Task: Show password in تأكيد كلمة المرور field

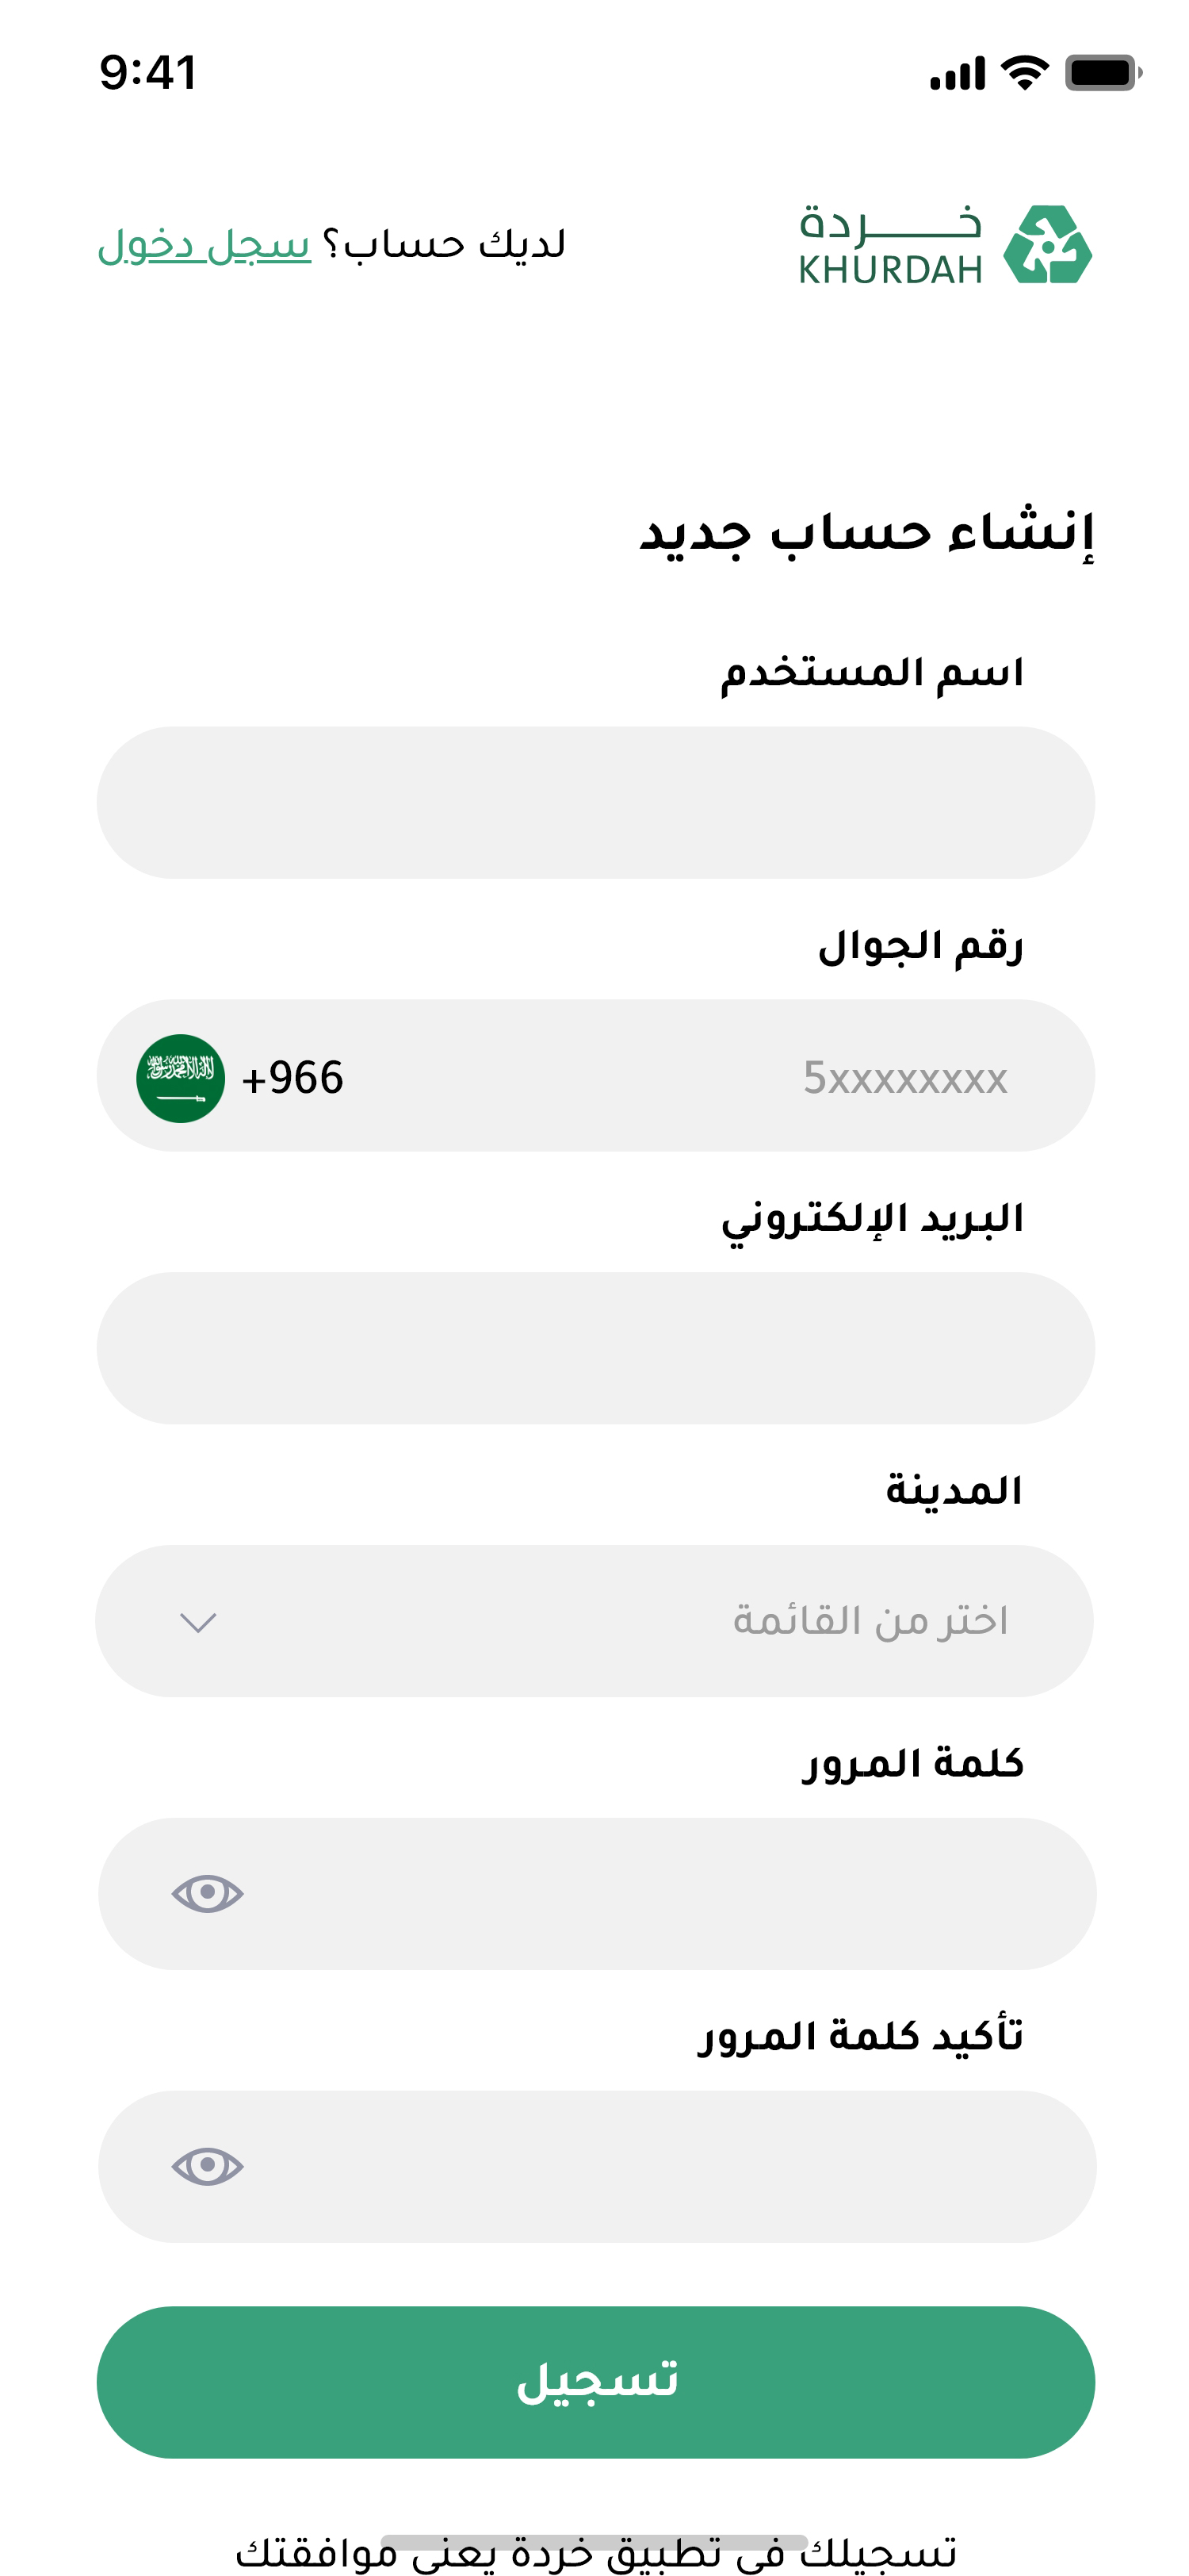Action: click(207, 2166)
